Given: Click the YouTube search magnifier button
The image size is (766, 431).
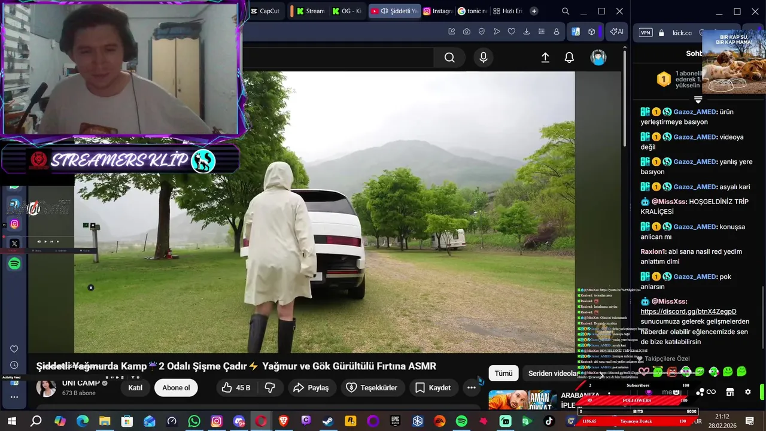Looking at the screenshot, I should click(449, 57).
